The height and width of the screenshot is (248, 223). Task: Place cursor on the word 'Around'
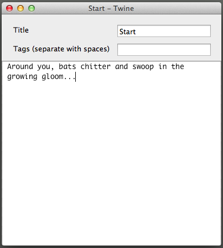click(x=20, y=66)
